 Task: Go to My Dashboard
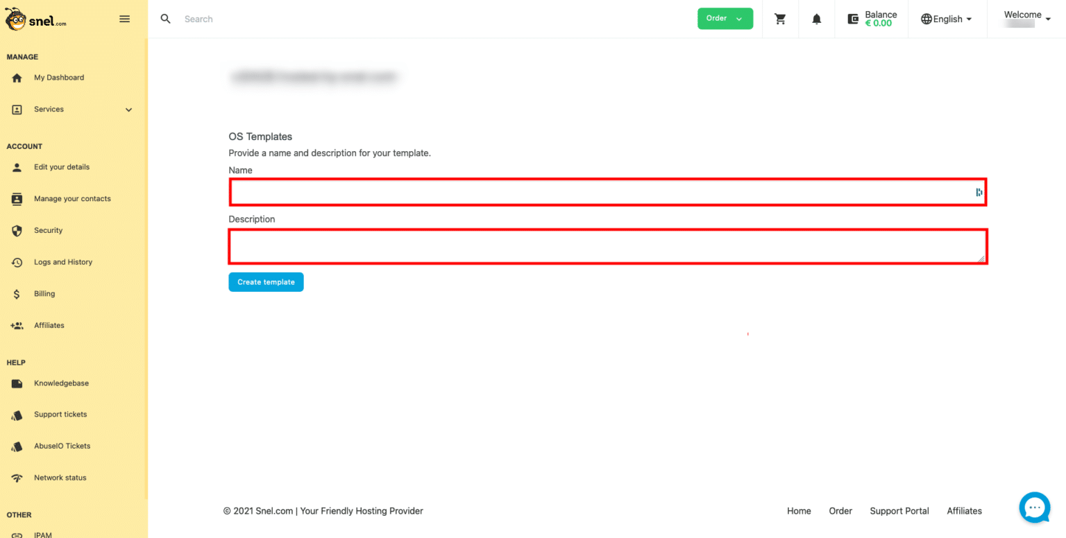click(x=59, y=78)
